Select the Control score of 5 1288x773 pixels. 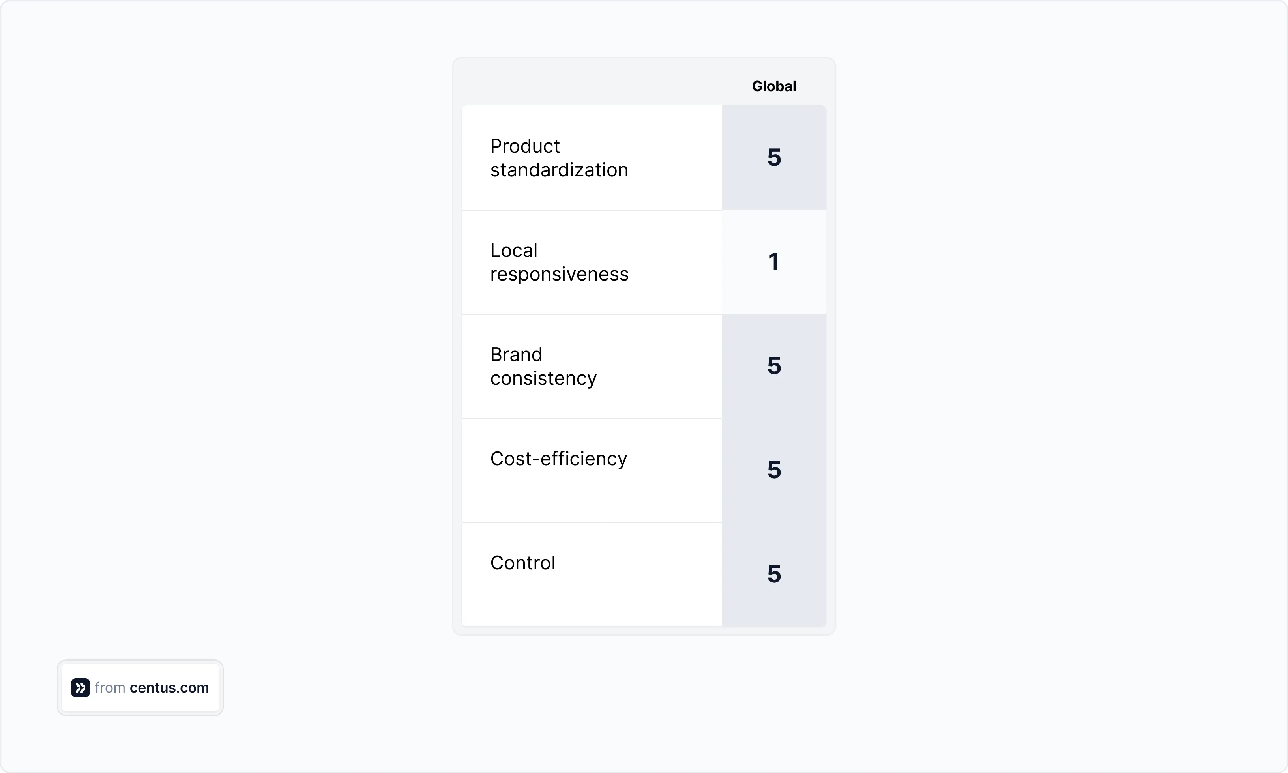774,574
